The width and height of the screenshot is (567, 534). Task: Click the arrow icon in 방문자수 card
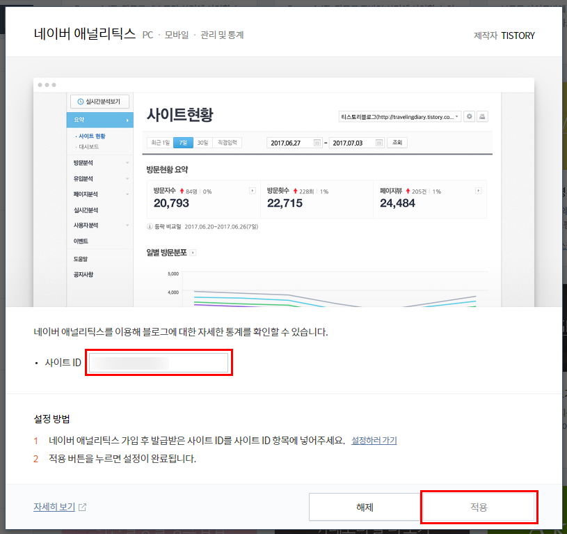253,191
